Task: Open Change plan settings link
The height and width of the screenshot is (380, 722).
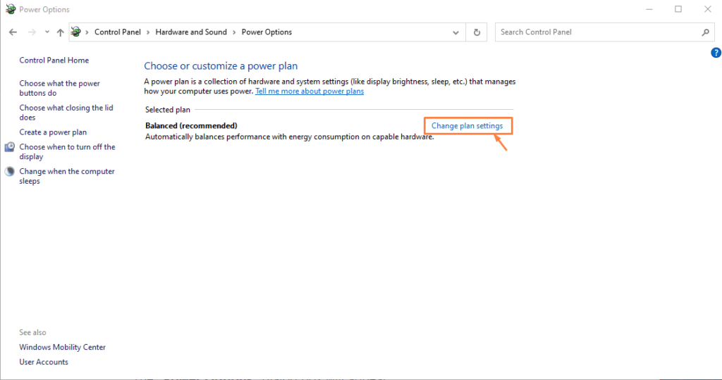Action: [x=467, y=126]
